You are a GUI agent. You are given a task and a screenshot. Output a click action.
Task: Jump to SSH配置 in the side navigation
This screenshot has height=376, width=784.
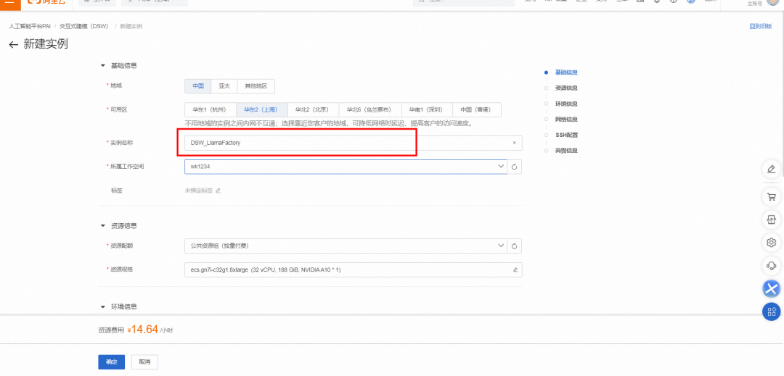566,135
